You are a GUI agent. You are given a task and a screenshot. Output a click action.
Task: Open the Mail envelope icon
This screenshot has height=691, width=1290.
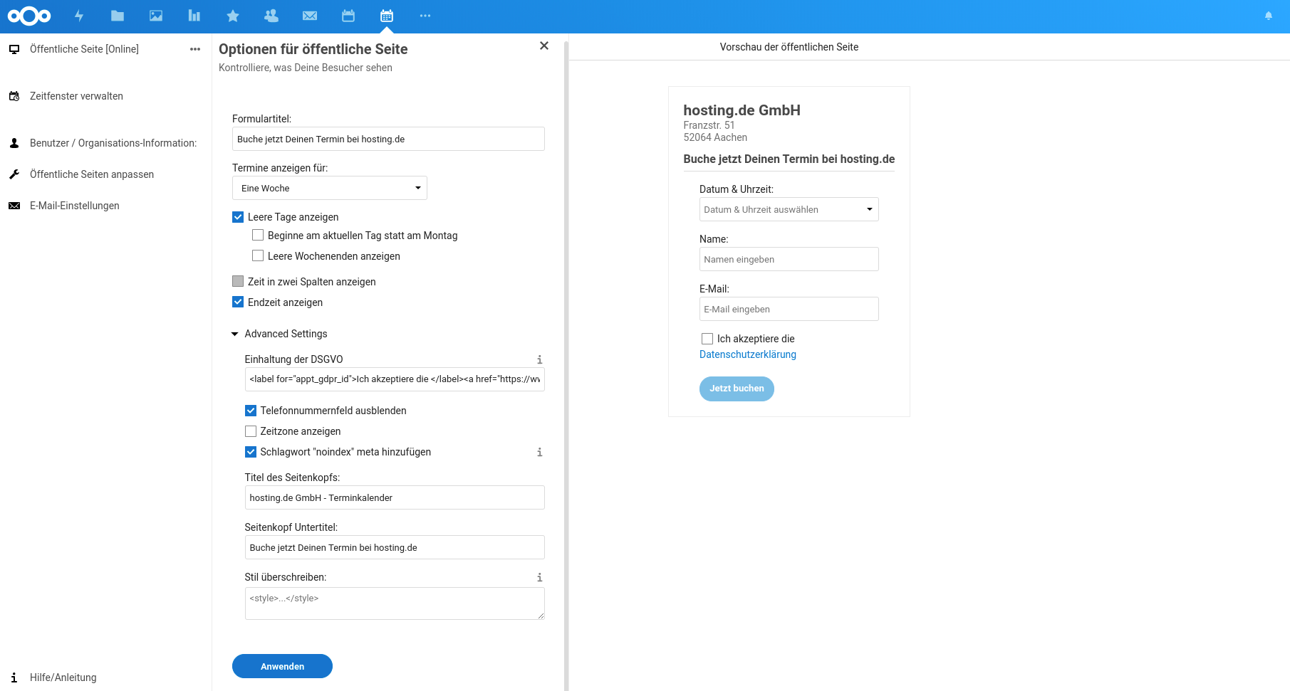coord(310,16)
